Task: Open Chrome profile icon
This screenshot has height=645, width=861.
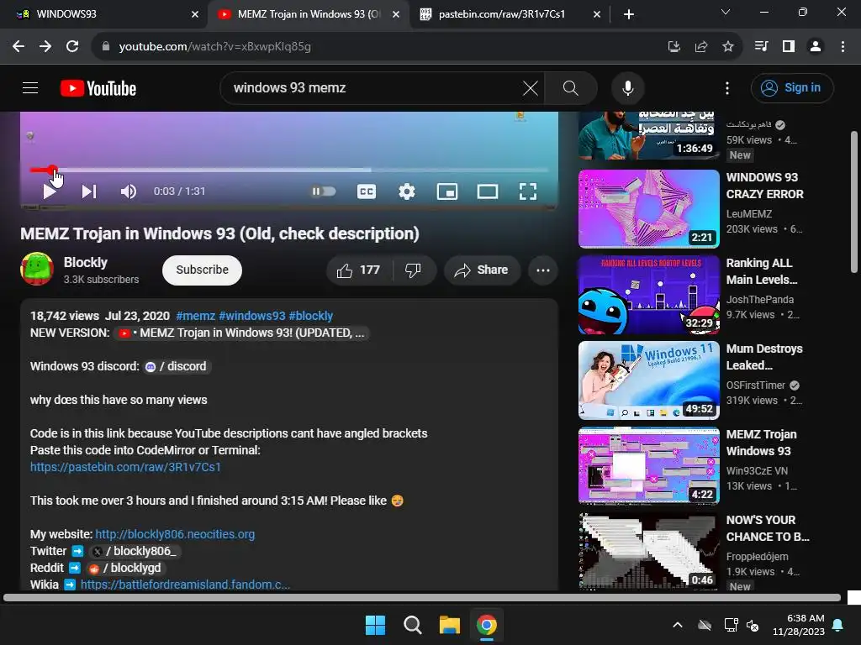Action: (x=816, y=47)
